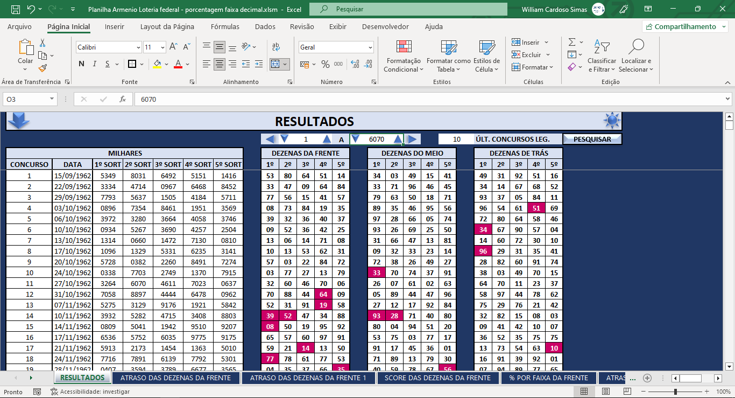Switch to Layout da Página tab
The width and height of the screenshot is (735, 398).
click(x=167, y=26)
